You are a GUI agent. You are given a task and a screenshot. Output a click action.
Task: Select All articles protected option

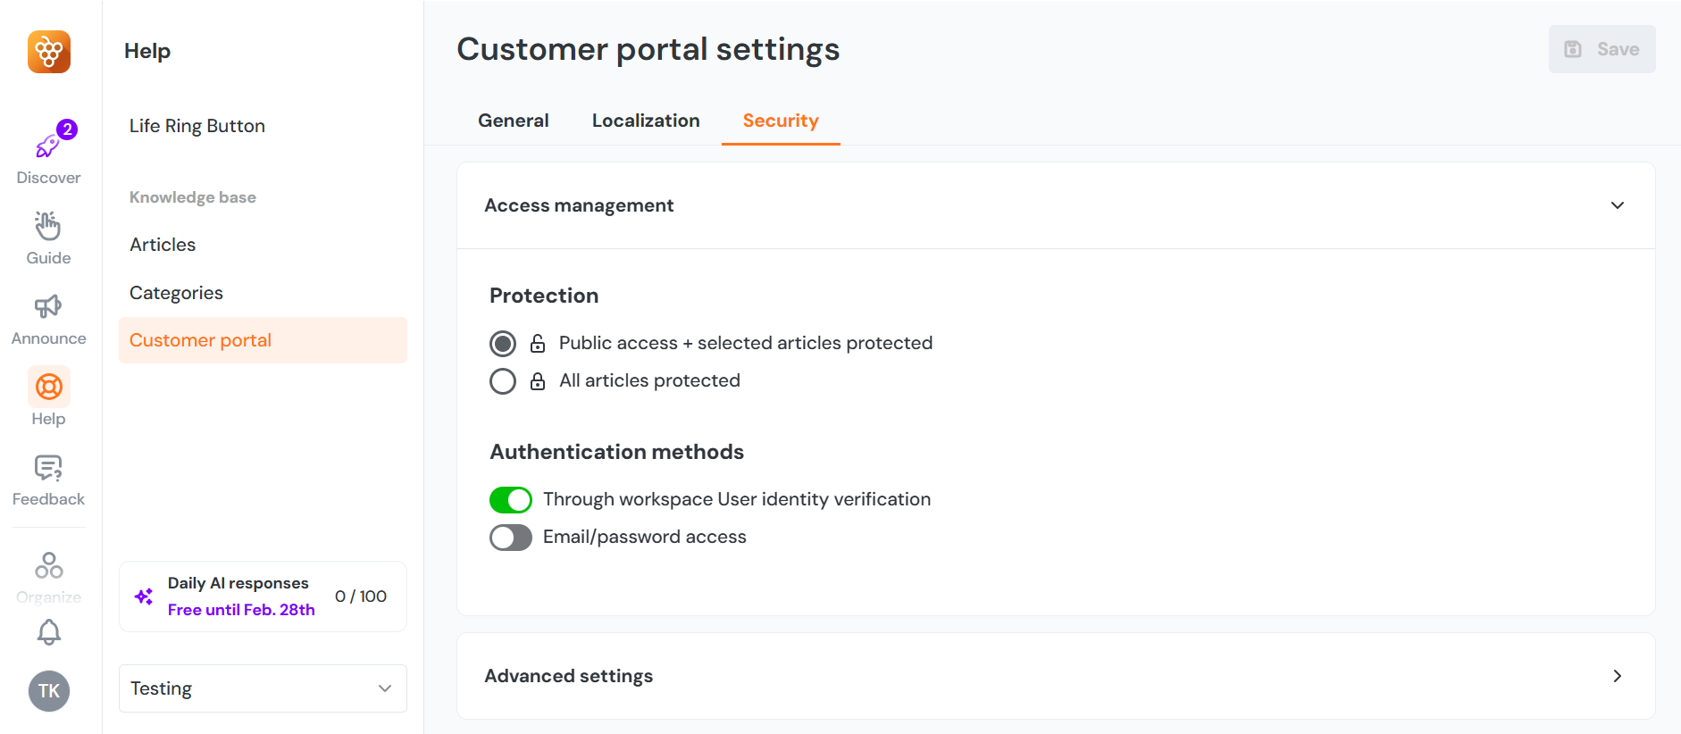pos(503,381)
